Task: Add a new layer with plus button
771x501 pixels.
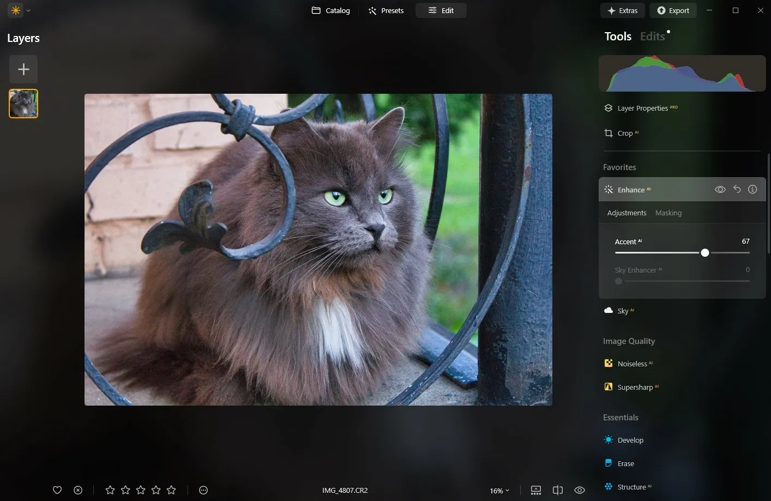Action: [x=23, y=69]
